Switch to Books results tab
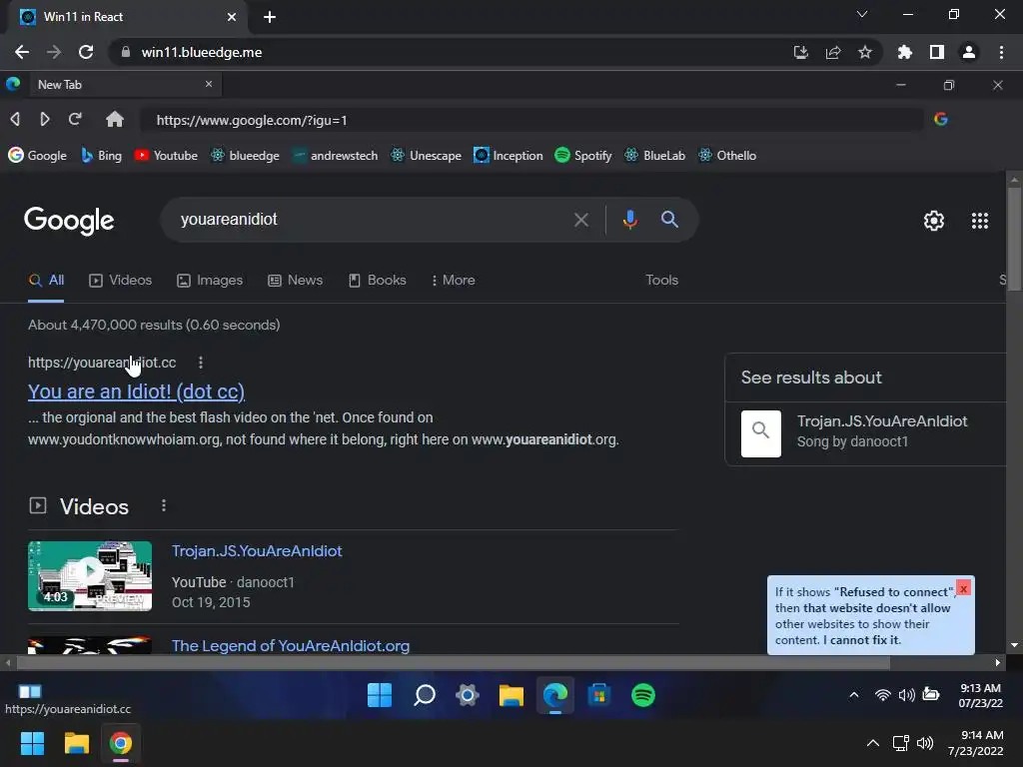The height and width of the screenshot is (767, 1023). coord(377,281)
